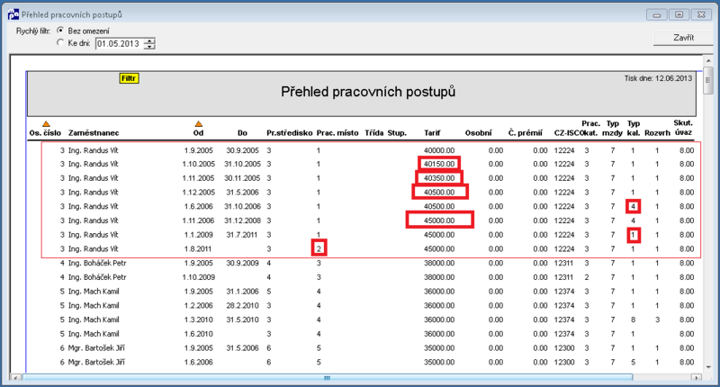Decrease date with the stepper down arrow
720x387 pixels.
pos(149,47)
